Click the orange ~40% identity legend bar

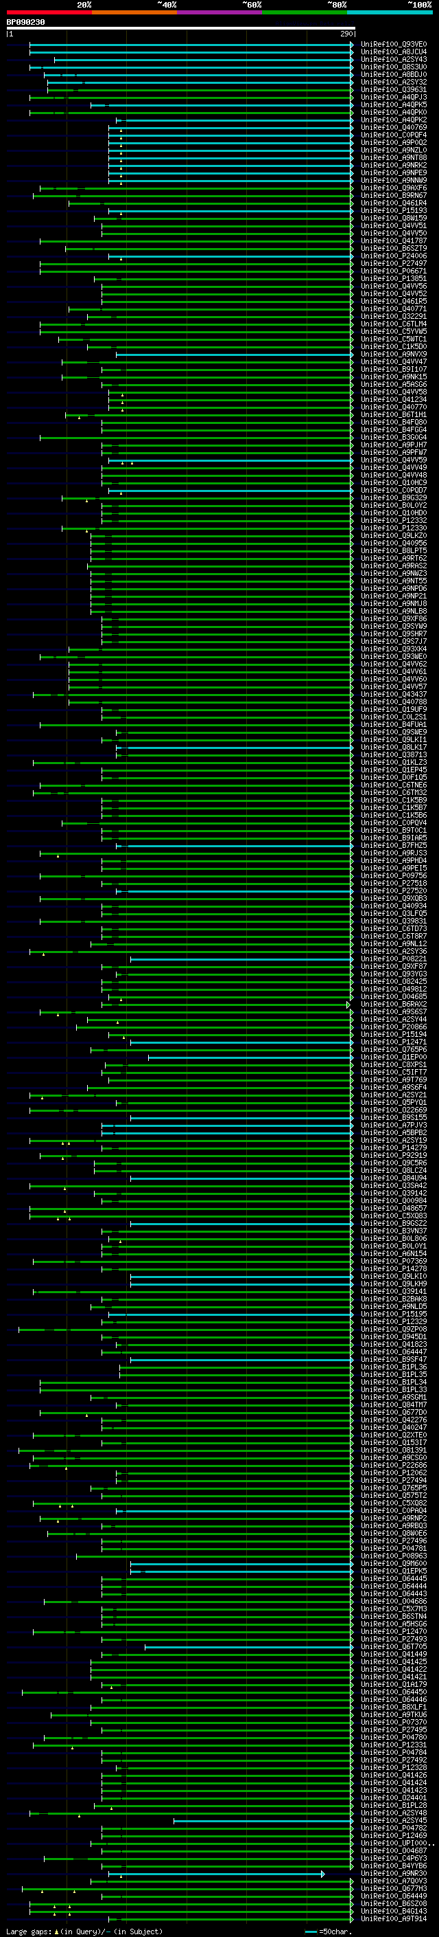[134, 12]
